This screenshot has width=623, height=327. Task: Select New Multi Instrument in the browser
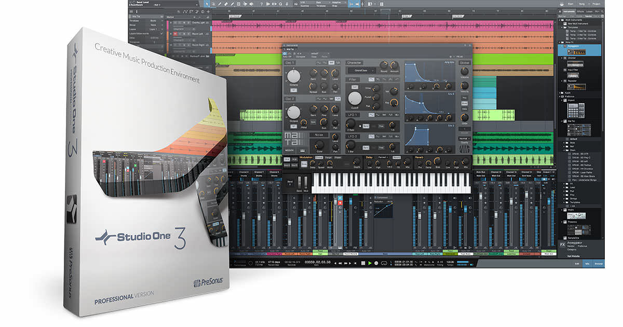tap(577, 24)
